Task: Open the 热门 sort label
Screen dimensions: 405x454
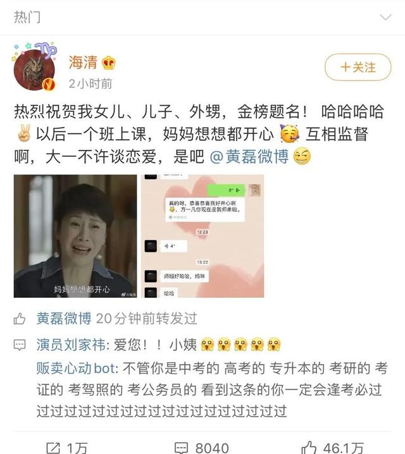Action: (27, 17)
